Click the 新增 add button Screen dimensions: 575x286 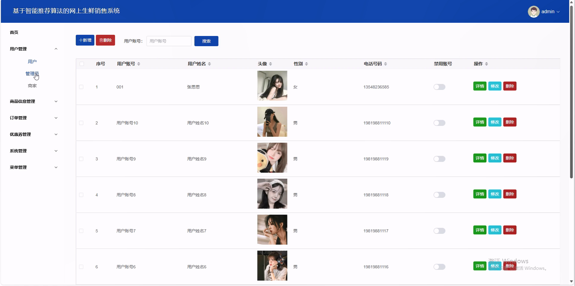pyautogui.click(x=85, y=40)
